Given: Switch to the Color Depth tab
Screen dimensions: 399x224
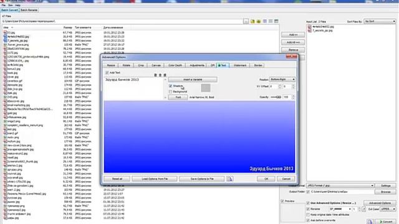Looking at the screenshot, I should (x=175, y=65).
